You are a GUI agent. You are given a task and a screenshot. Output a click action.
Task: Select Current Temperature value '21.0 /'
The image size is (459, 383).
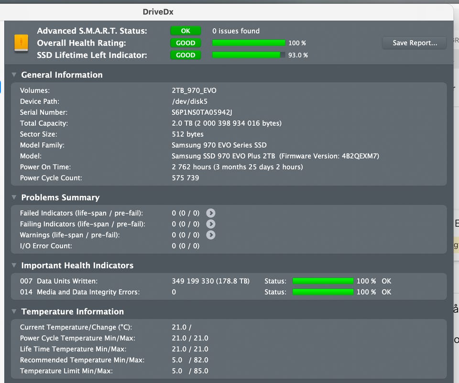(182, 327)
